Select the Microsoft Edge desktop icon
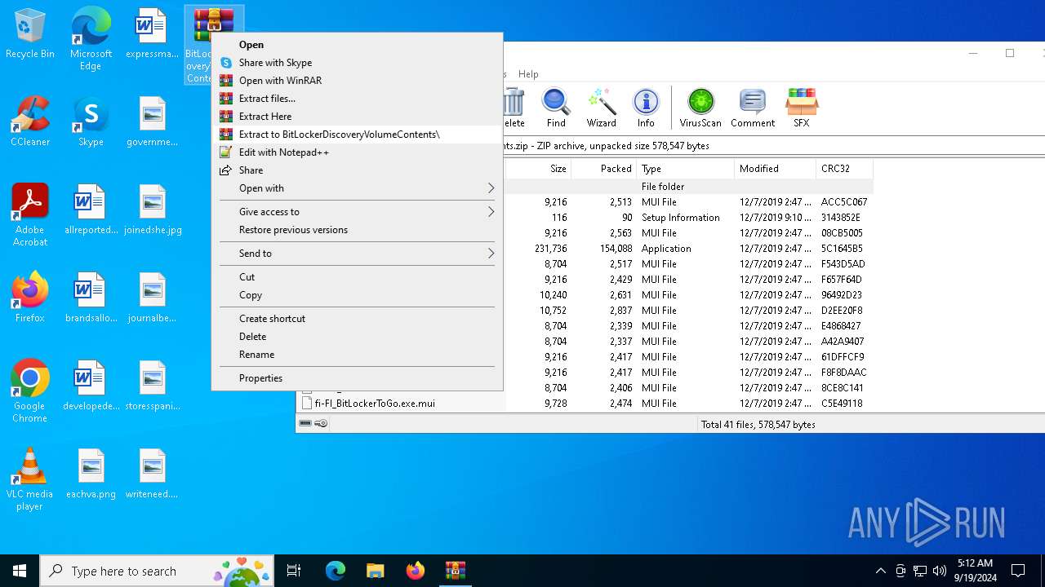 91,39
